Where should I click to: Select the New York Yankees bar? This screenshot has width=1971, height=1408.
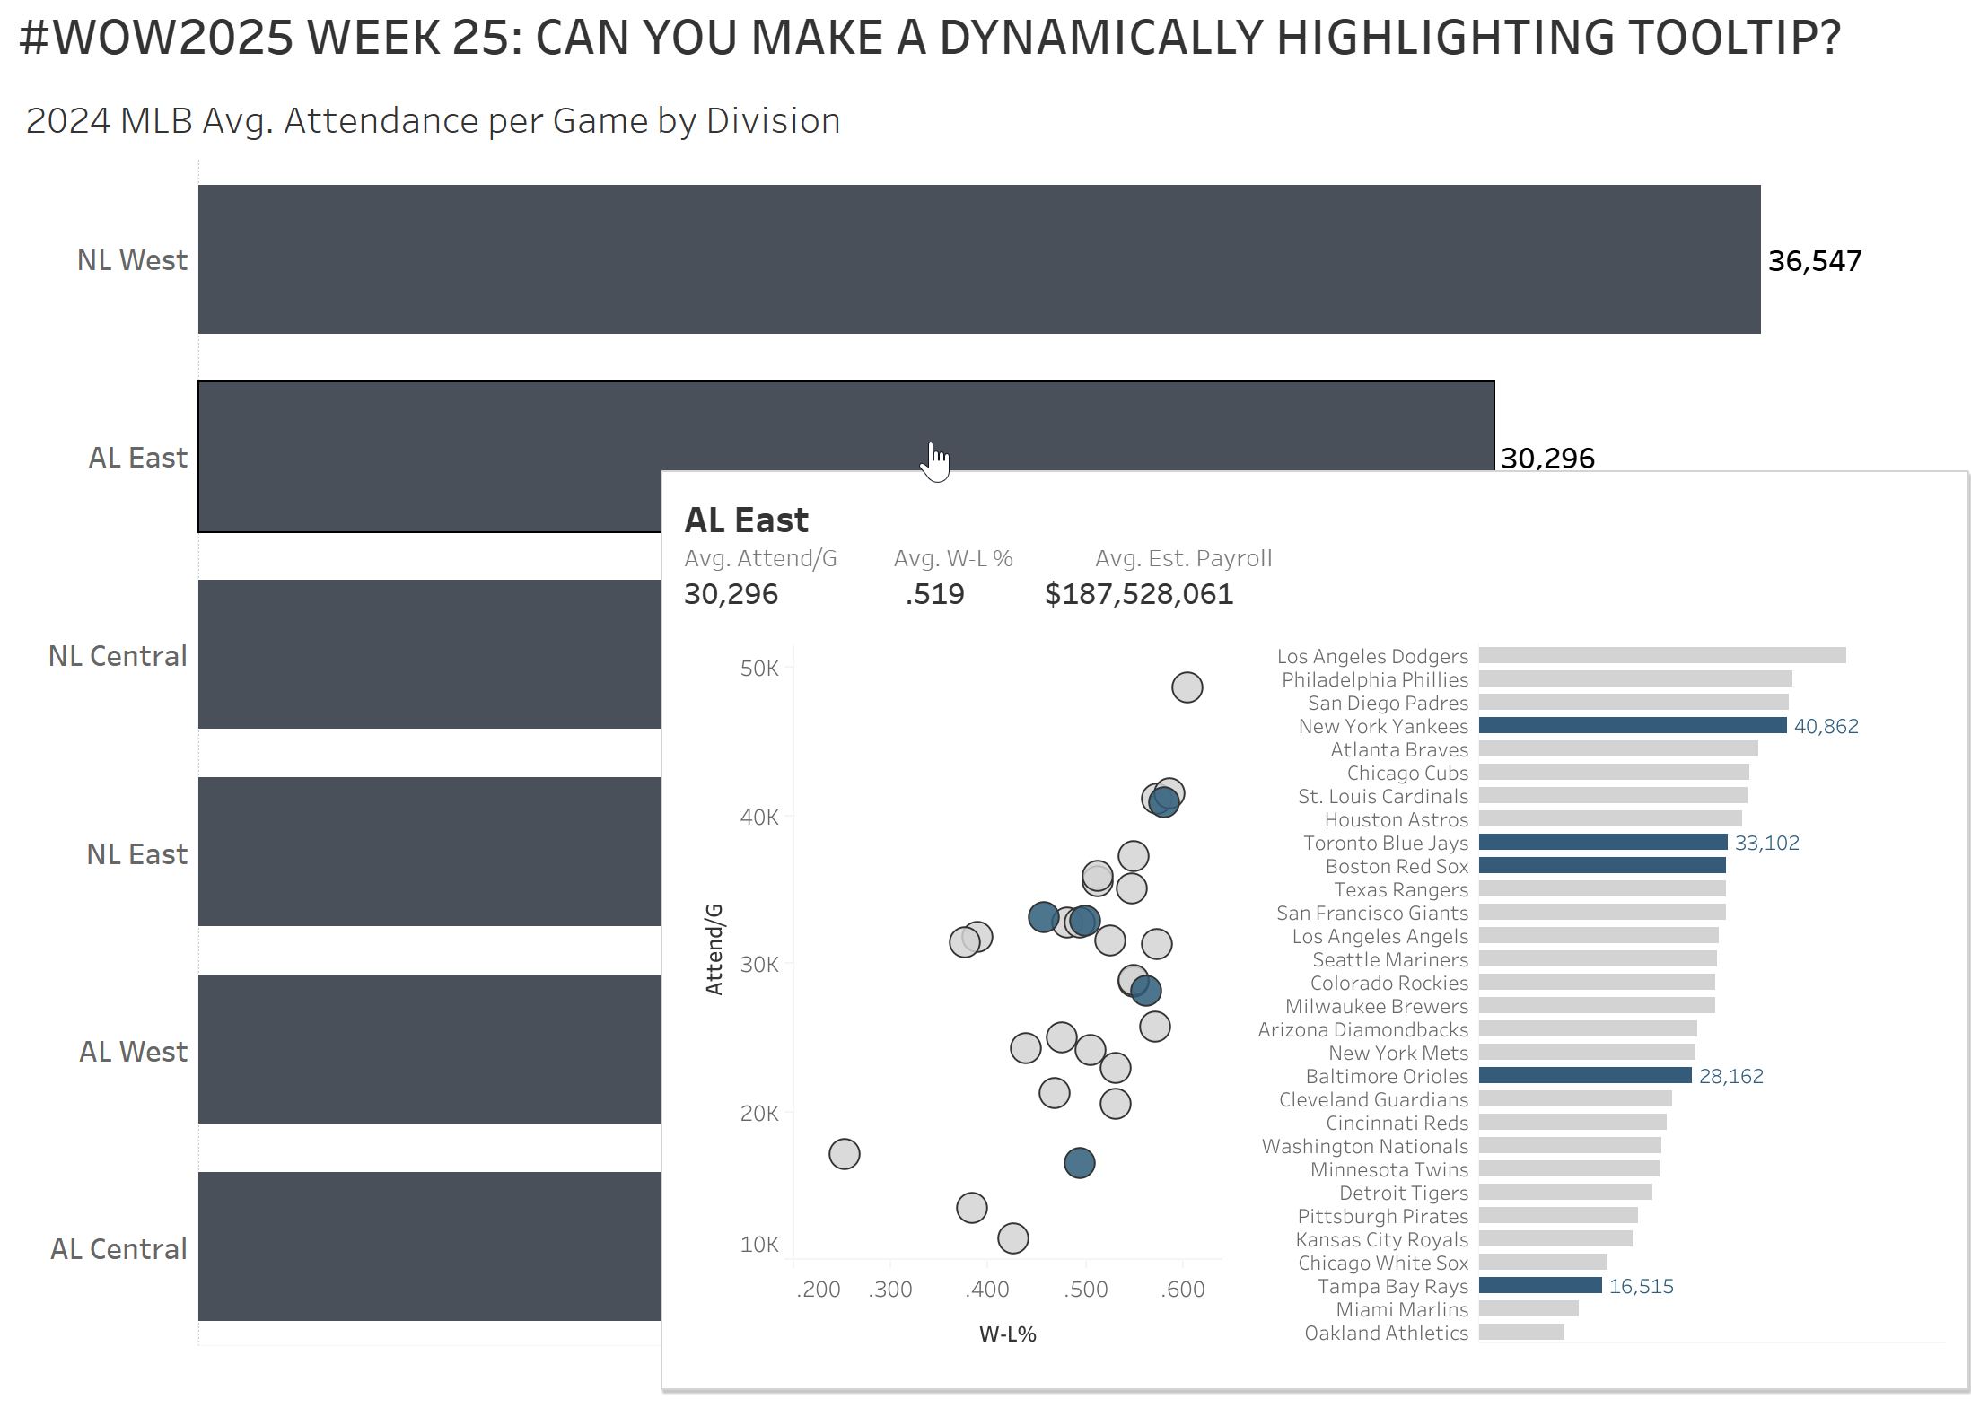tap(1632, 725)
